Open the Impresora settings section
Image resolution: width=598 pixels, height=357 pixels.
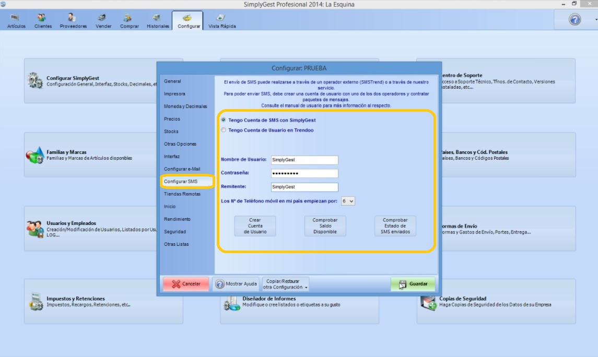pyautogui.click(x=174, y=94)
